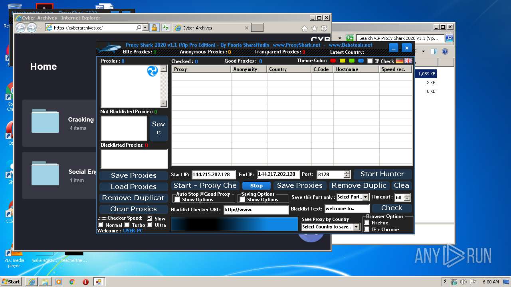Enable IE + Chrome browser option checkbox

tap(367, 229)
